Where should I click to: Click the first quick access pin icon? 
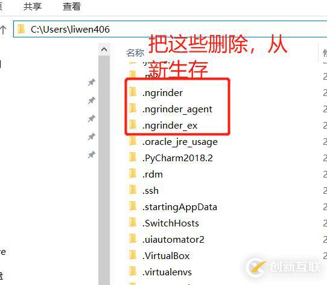(x=91, y=83)
